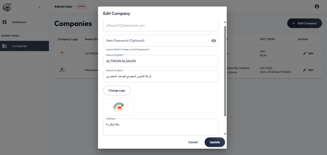
Task: Cancel the Edit Company dialog
Action: tap(193, 142)
